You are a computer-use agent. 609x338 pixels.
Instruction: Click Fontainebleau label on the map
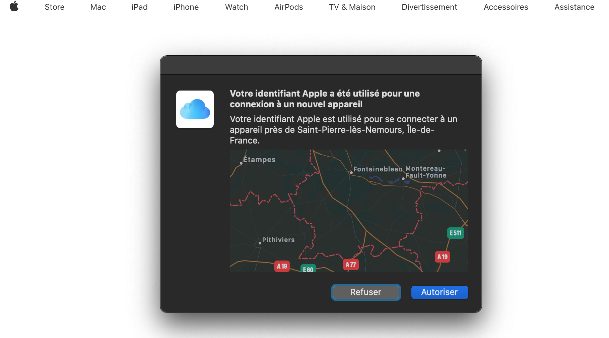pyautogui.click(x=378, y=169)
